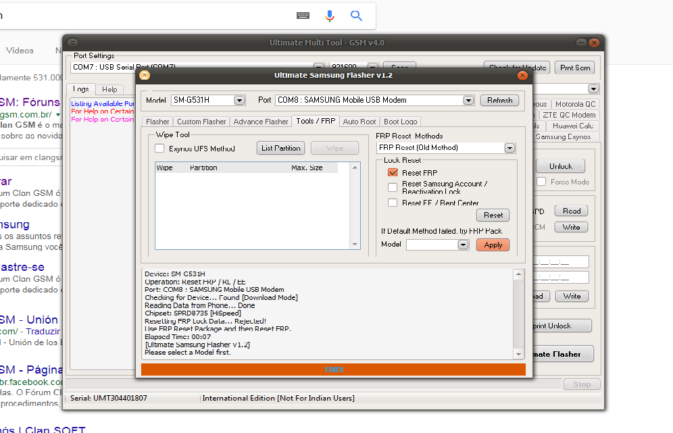The image size is (673, 433).
Task: Expand the COM7 USB Serial Port dropdown
Action: point(318,66)
